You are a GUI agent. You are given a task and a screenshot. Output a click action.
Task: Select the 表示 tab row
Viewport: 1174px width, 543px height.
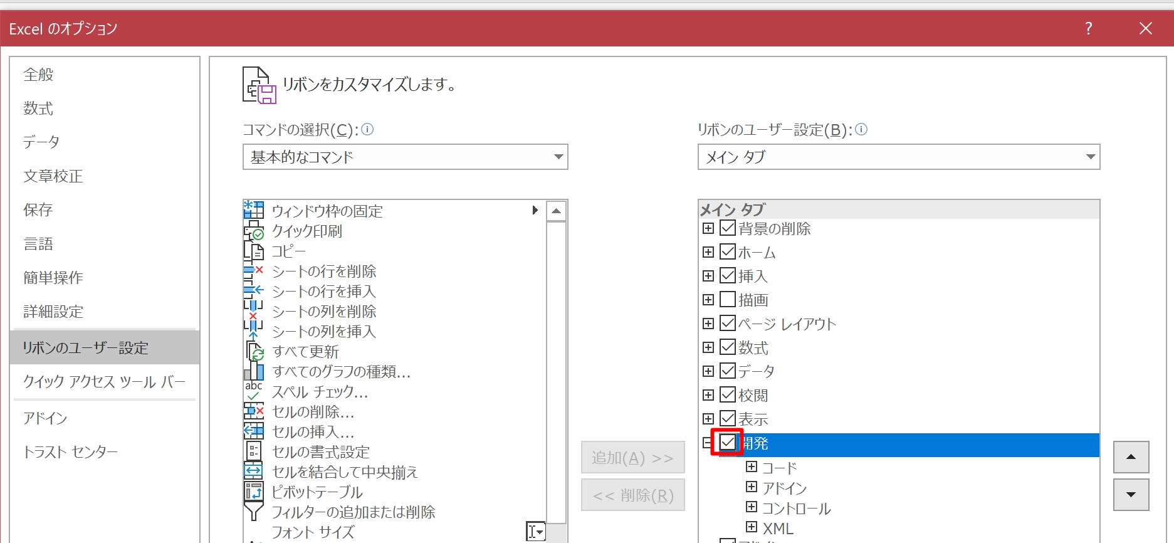899,419
